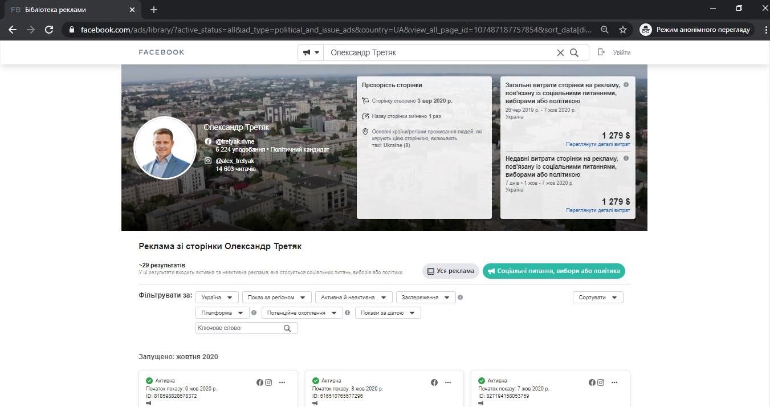Bookmark this page with the star icon
The image size is (770, 407).
point(623,30)
